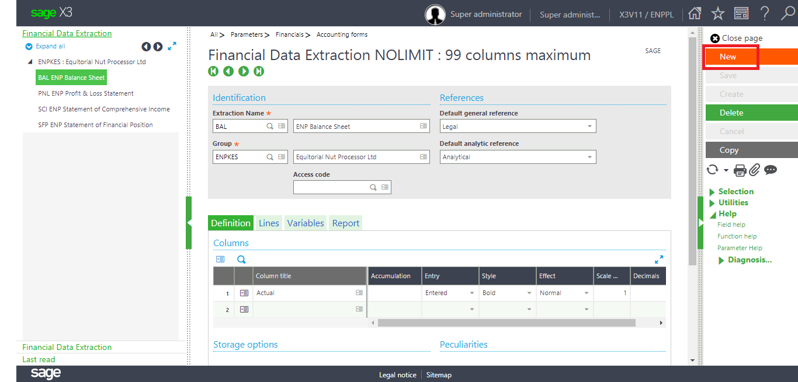
Task: Jump to last record with green arrow
Action: (259, 71)
